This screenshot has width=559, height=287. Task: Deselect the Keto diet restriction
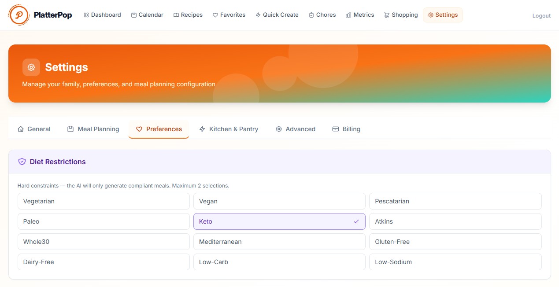pos(279,221)
